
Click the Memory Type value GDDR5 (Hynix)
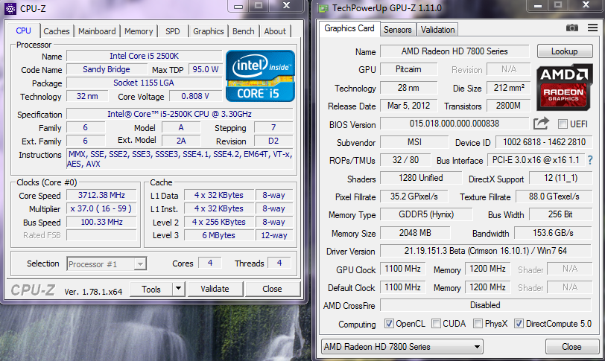(x=426, y=214)
